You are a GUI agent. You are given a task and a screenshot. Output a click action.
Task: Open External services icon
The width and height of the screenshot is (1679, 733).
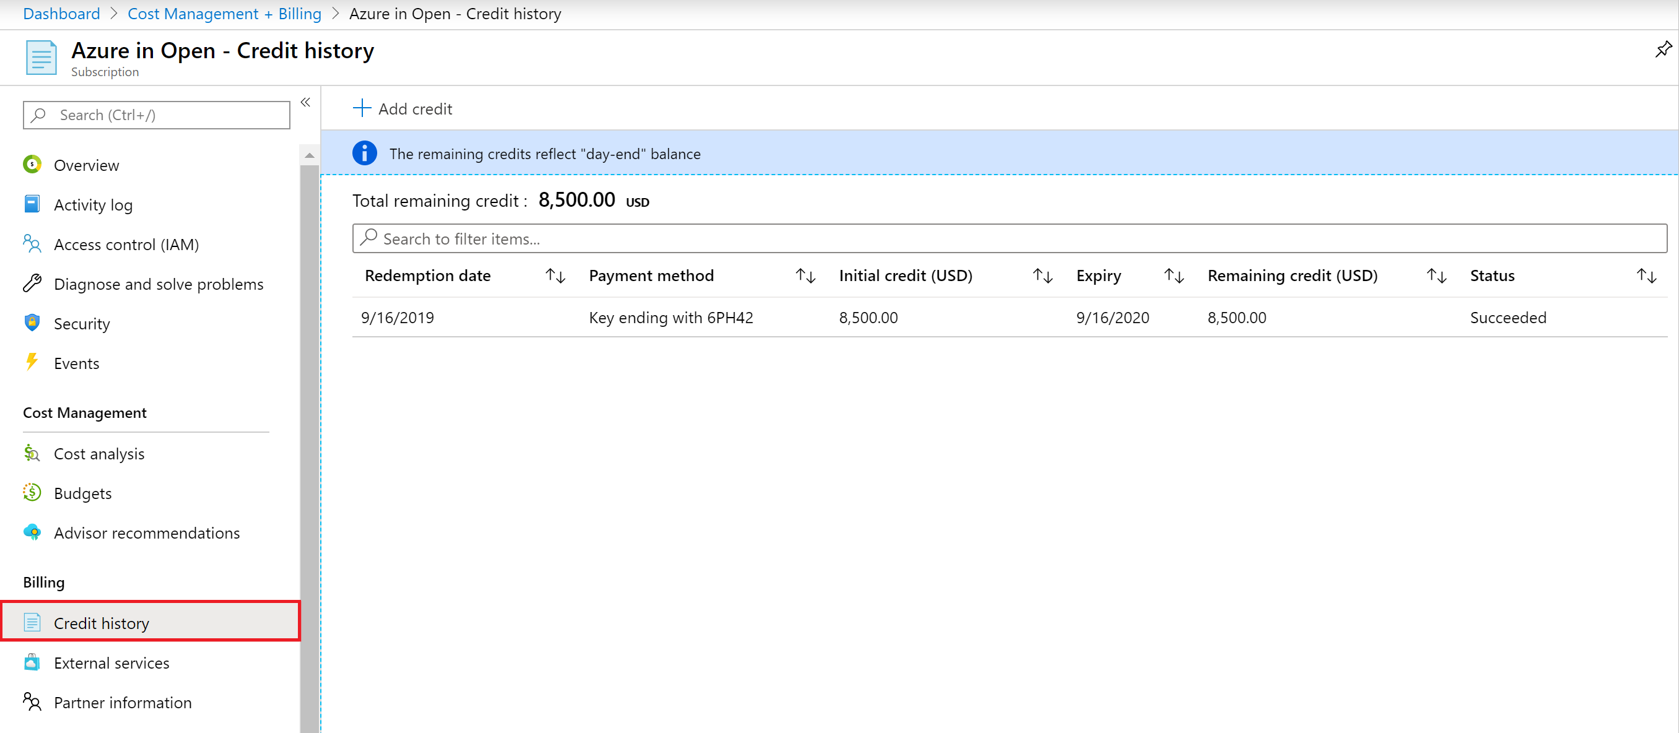(x=32, y=662)
